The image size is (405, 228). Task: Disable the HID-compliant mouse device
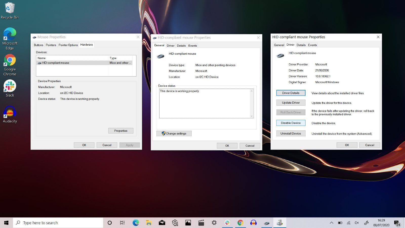click(x=291, y=123)
